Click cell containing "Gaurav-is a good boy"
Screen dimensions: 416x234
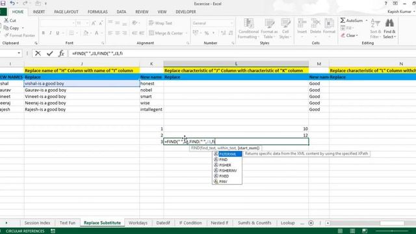tap(82, 90)
